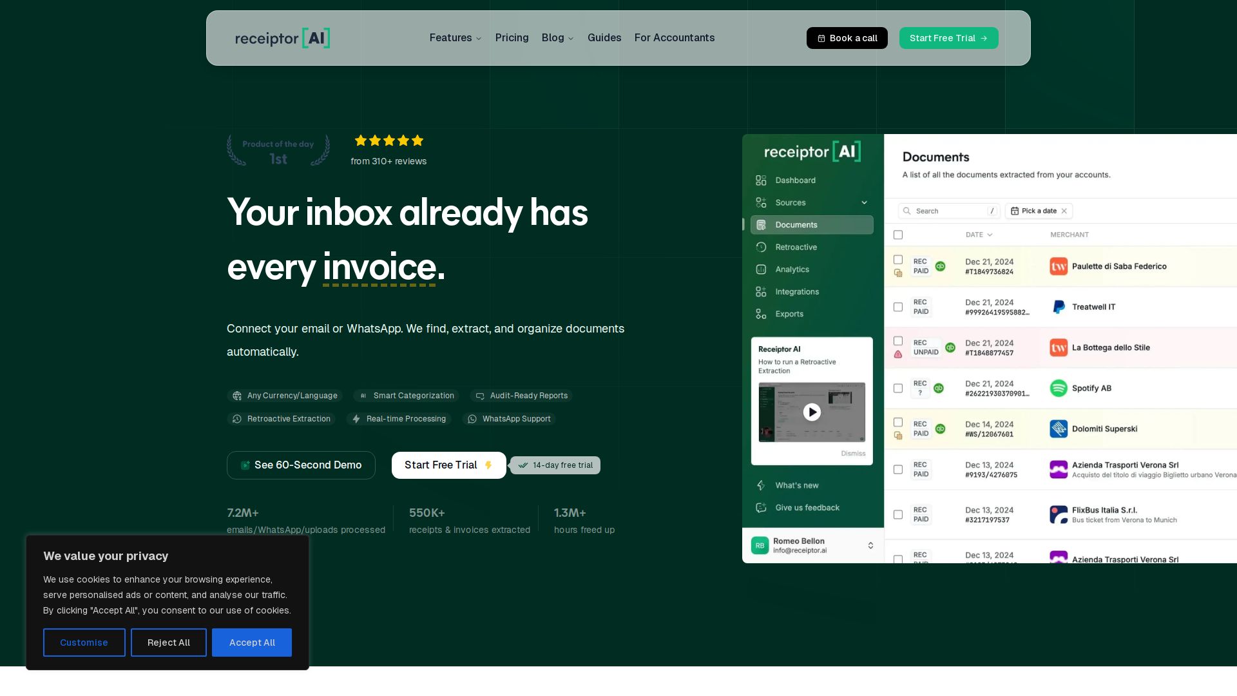Go to the Pricing page

[512, 38]
